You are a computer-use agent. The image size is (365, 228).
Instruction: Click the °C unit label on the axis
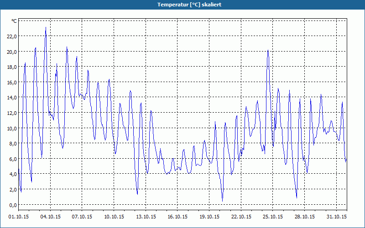pyautogui.click(x=14, y=21)
